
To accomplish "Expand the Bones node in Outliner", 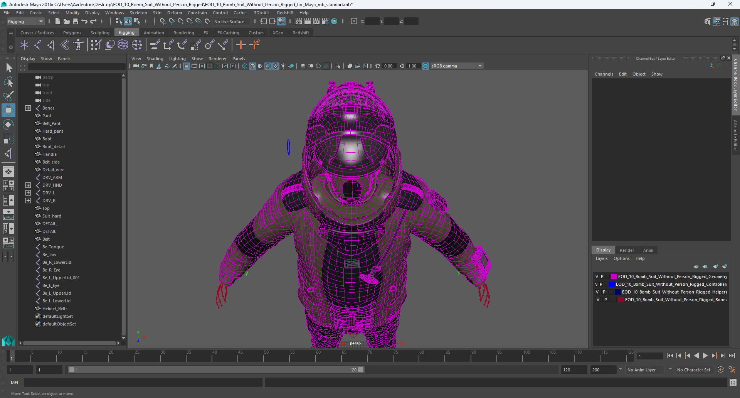I will [x=28, y=108].
